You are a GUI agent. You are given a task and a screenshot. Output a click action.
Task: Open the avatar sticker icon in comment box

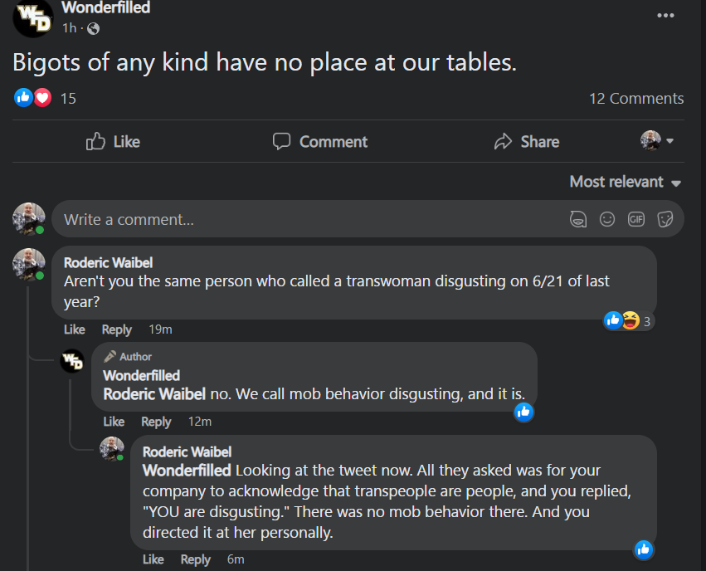tap(578, 219)
